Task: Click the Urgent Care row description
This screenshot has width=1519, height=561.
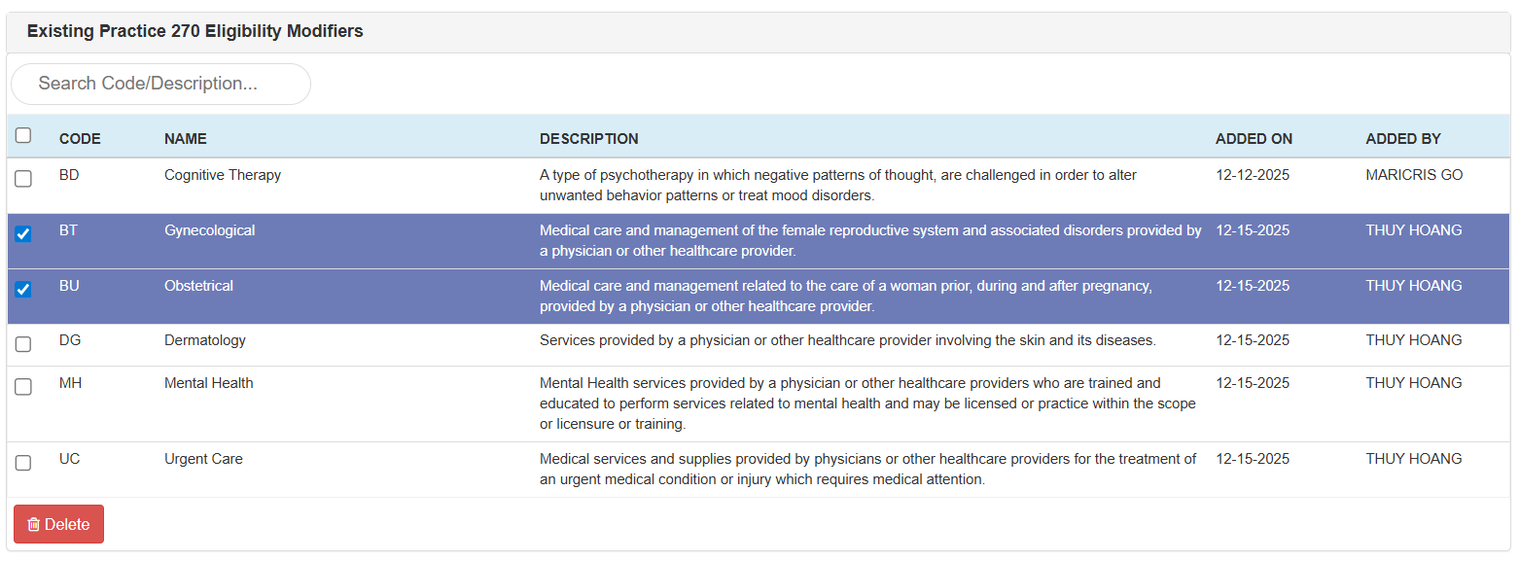Action: tap(867, 469)
